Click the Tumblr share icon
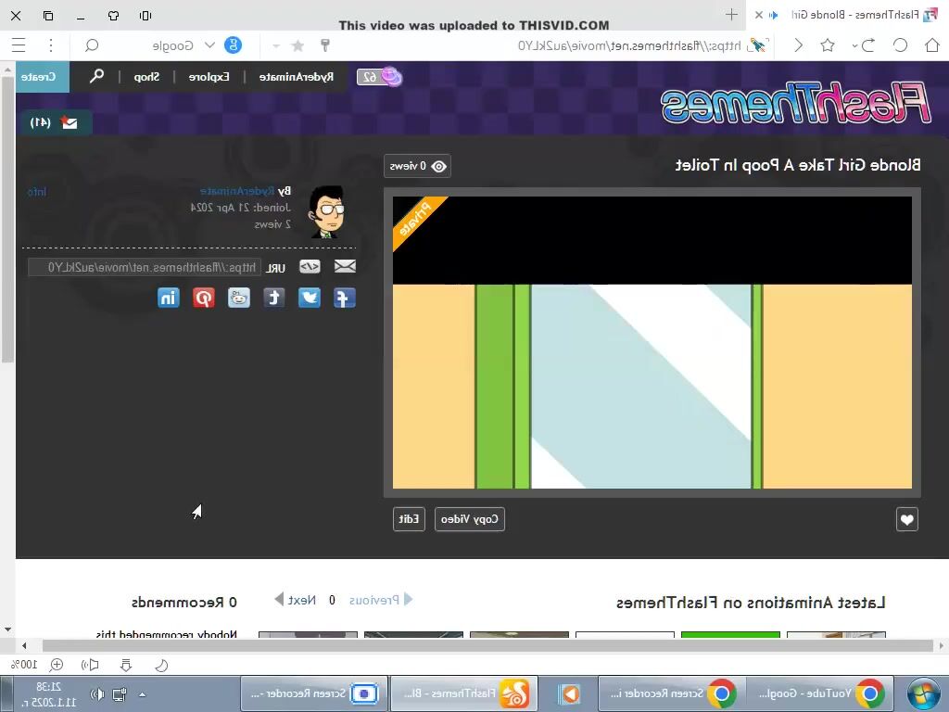 (x=274, y=298)
